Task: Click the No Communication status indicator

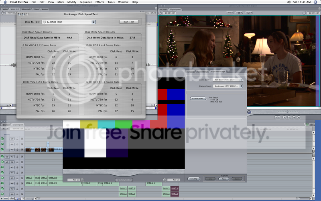Action: pos(124,180)
